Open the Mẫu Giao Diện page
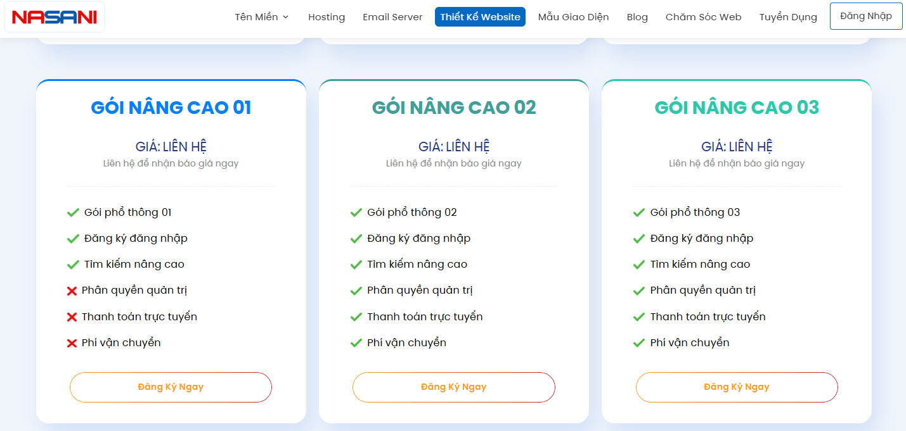This screenshot has height=431, width=906. (573, 17)
